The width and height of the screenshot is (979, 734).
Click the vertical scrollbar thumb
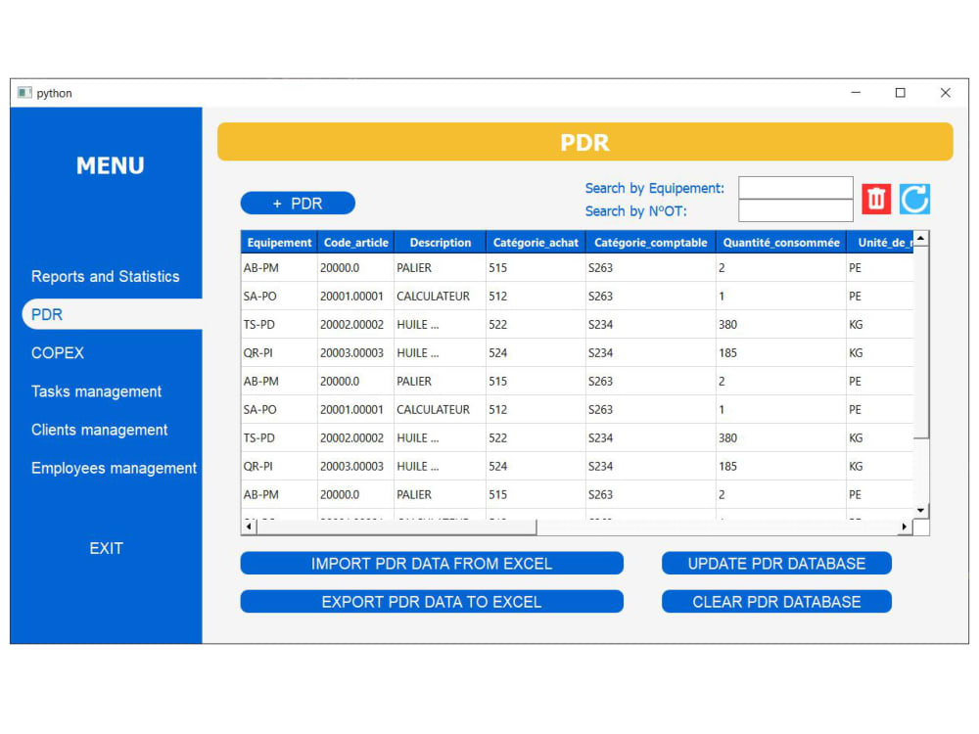(921, 343)
